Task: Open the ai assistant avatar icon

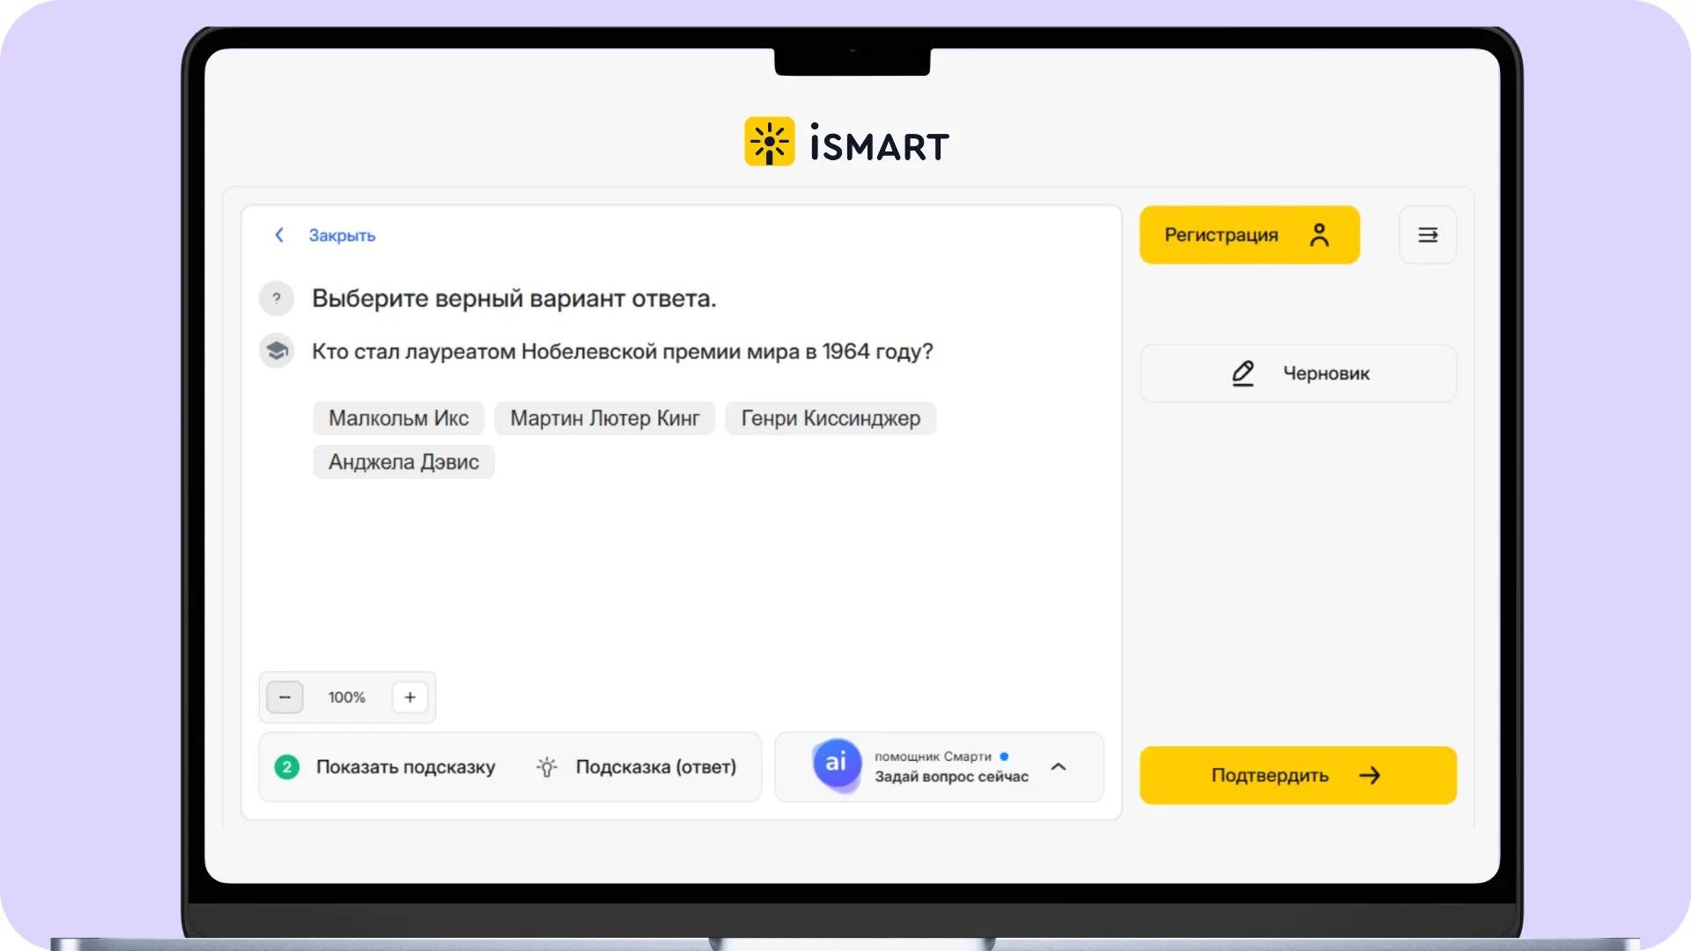Action: 836,763
